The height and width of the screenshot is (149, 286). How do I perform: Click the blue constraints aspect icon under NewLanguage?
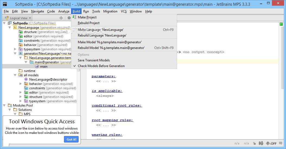[x=21, y=41]
